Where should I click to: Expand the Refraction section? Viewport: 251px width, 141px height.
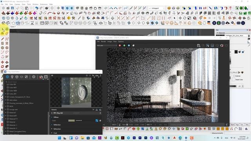coord(52,129)
